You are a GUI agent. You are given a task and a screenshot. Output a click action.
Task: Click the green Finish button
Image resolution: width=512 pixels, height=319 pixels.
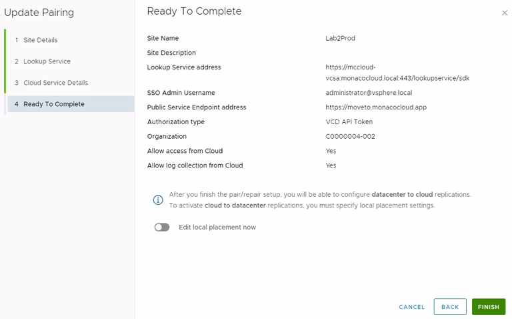pyautogui.click(x=488, y=307)
